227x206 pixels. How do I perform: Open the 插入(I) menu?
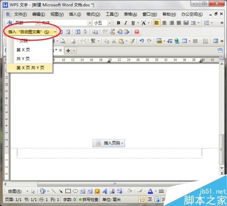point(75,14)
